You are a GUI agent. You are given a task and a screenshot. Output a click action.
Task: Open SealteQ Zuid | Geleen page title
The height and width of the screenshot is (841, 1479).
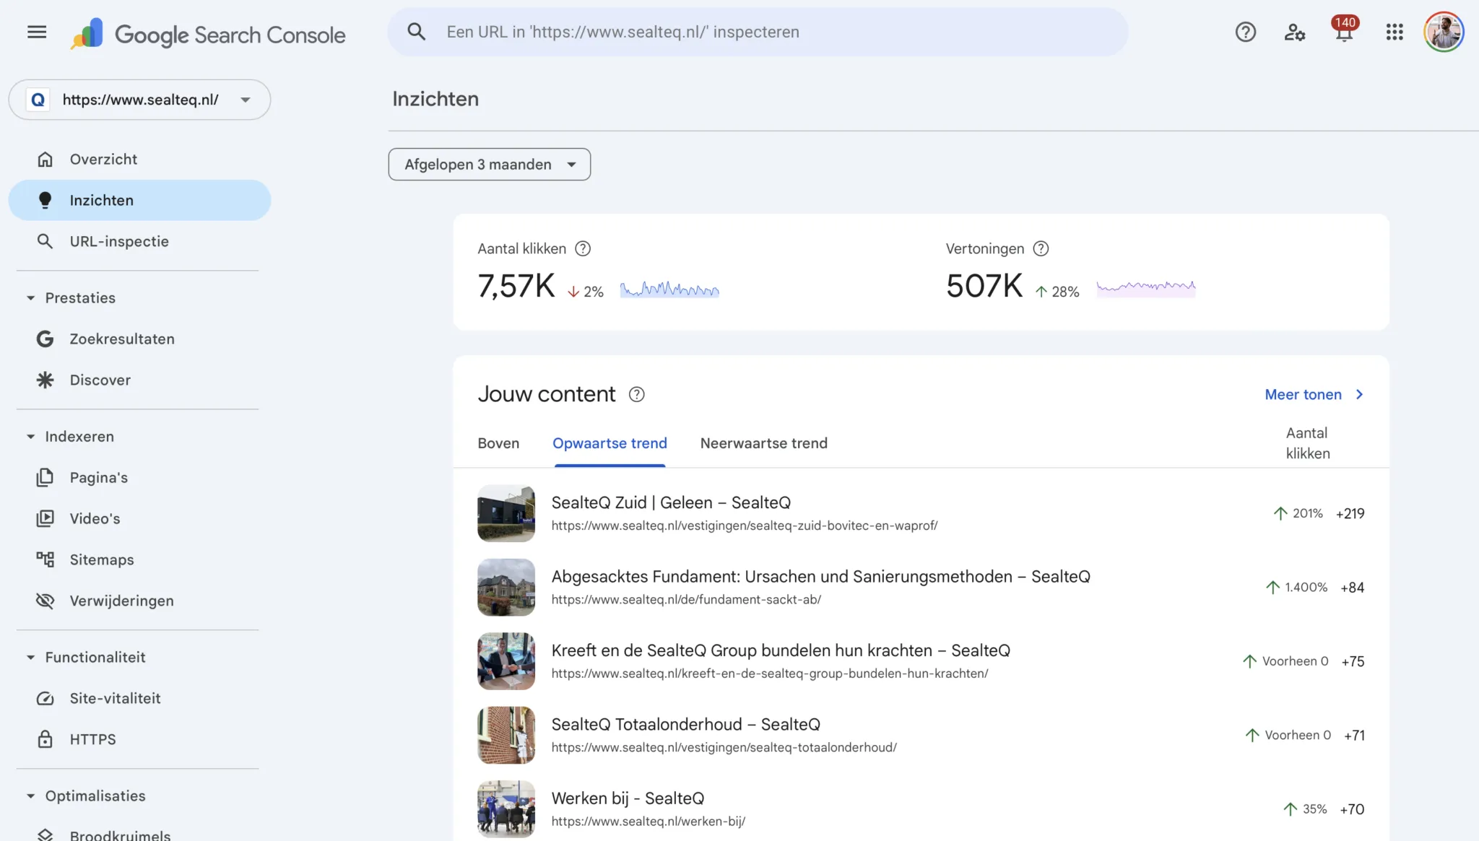671,502
